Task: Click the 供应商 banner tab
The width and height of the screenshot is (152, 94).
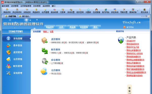Action: point(72,27)
